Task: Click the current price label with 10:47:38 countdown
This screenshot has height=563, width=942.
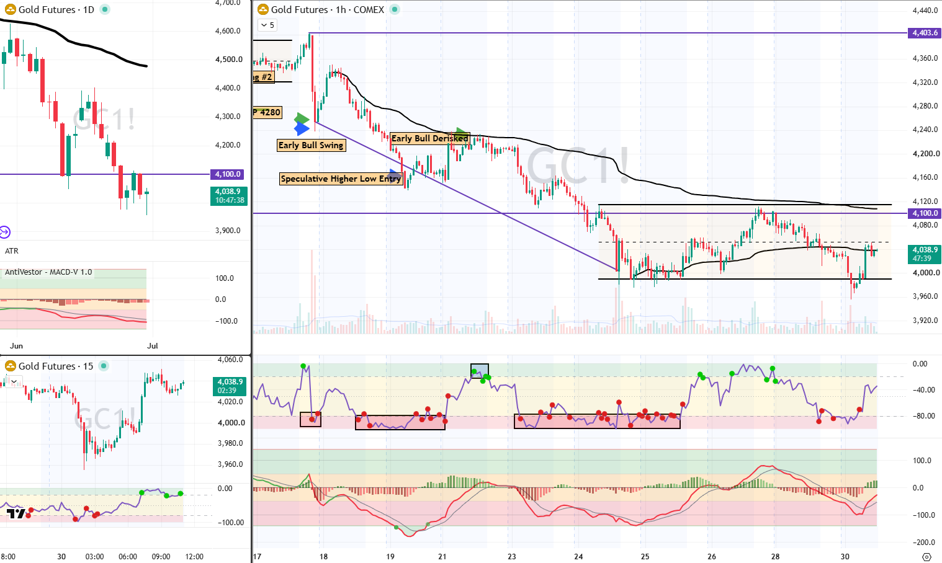Action: 230,196
